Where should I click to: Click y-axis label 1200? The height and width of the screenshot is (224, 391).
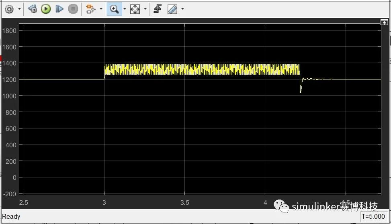(9, 80)
